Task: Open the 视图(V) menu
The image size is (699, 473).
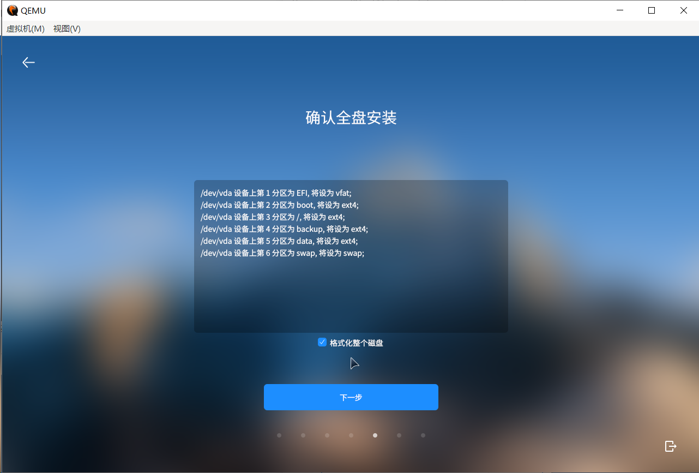Action: coord(67,29)
